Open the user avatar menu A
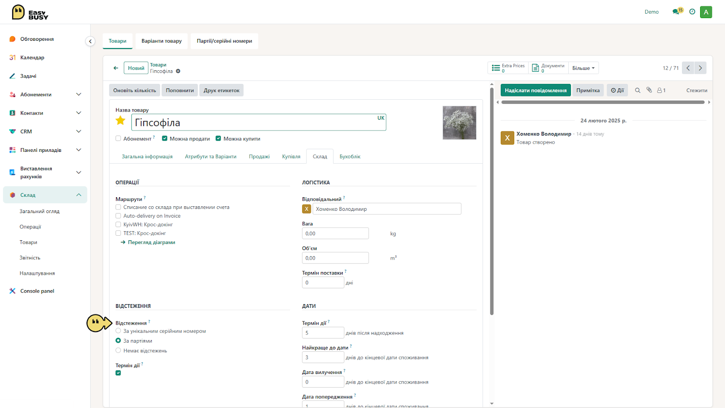Screen dimensions: 725x408 tap(706, 12)
